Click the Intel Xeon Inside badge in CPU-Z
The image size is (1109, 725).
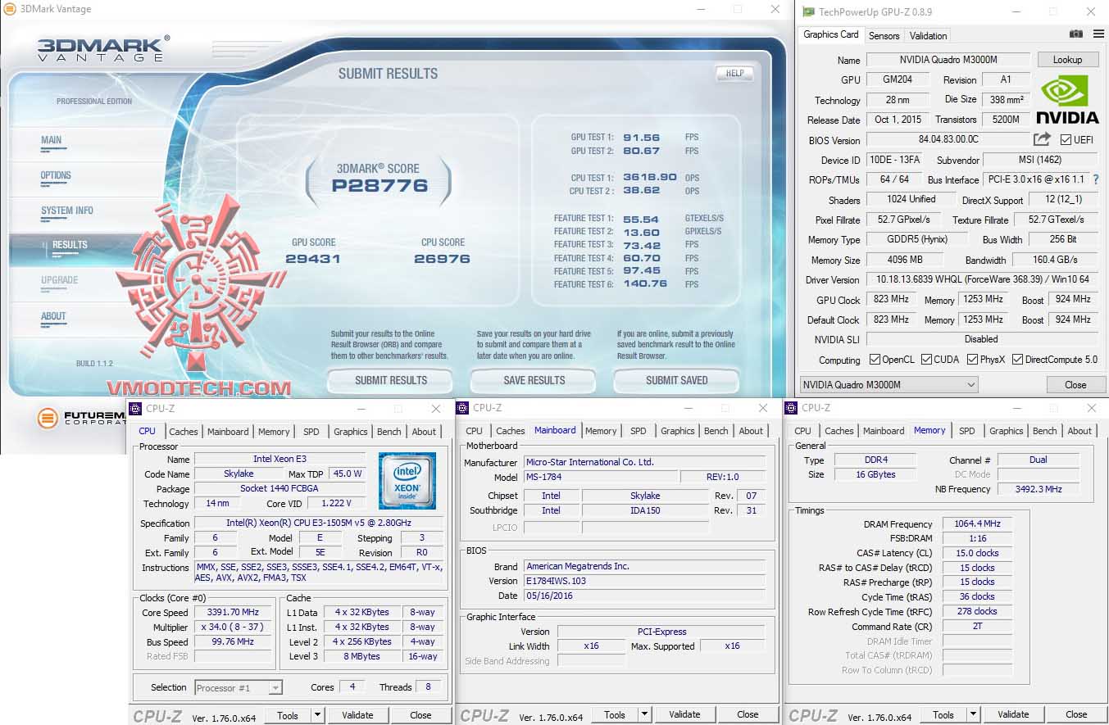click(407, 477)
